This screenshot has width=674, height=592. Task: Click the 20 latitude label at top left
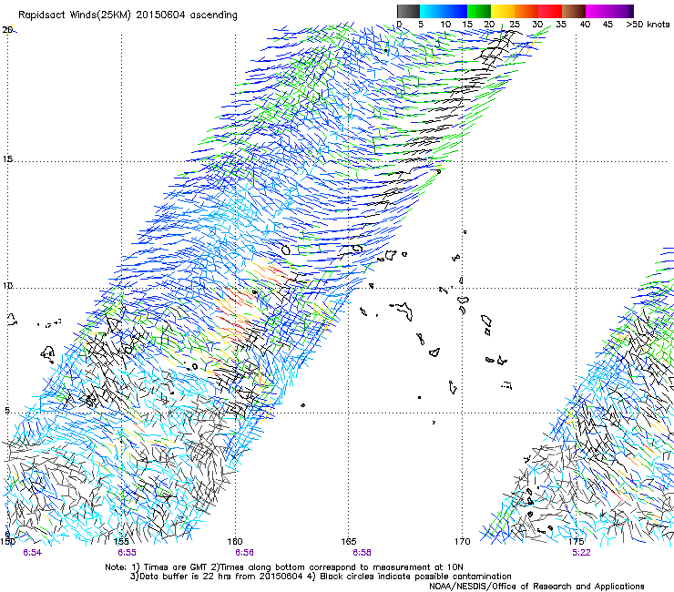click(x=7, y=30)
